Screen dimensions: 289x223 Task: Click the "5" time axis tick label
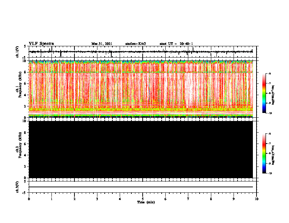[143, 199]
